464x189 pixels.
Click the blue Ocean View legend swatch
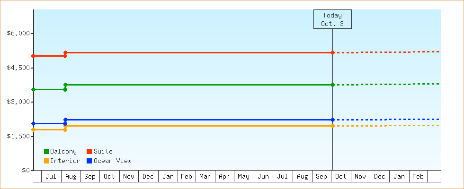click(89, 161)
